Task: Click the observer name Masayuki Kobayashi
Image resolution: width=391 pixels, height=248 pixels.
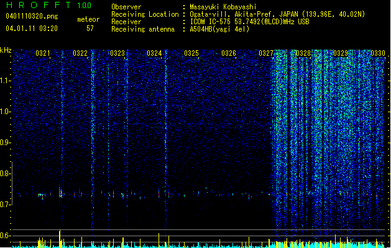Action: (223, 7)
